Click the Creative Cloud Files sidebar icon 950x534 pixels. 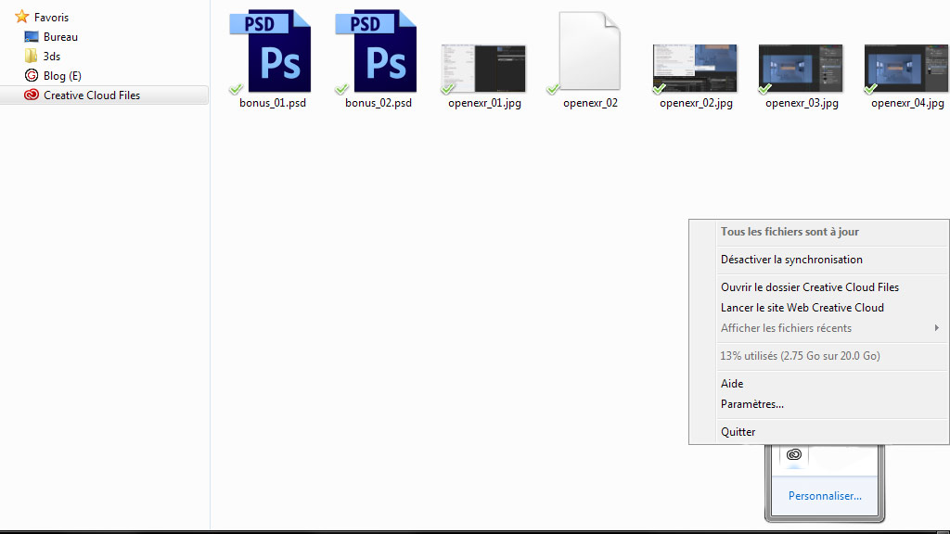(x=32, y=95)
